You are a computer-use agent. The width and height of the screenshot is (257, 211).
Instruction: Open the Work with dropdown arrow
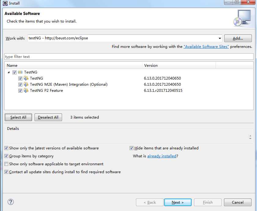tap(220, 38)
